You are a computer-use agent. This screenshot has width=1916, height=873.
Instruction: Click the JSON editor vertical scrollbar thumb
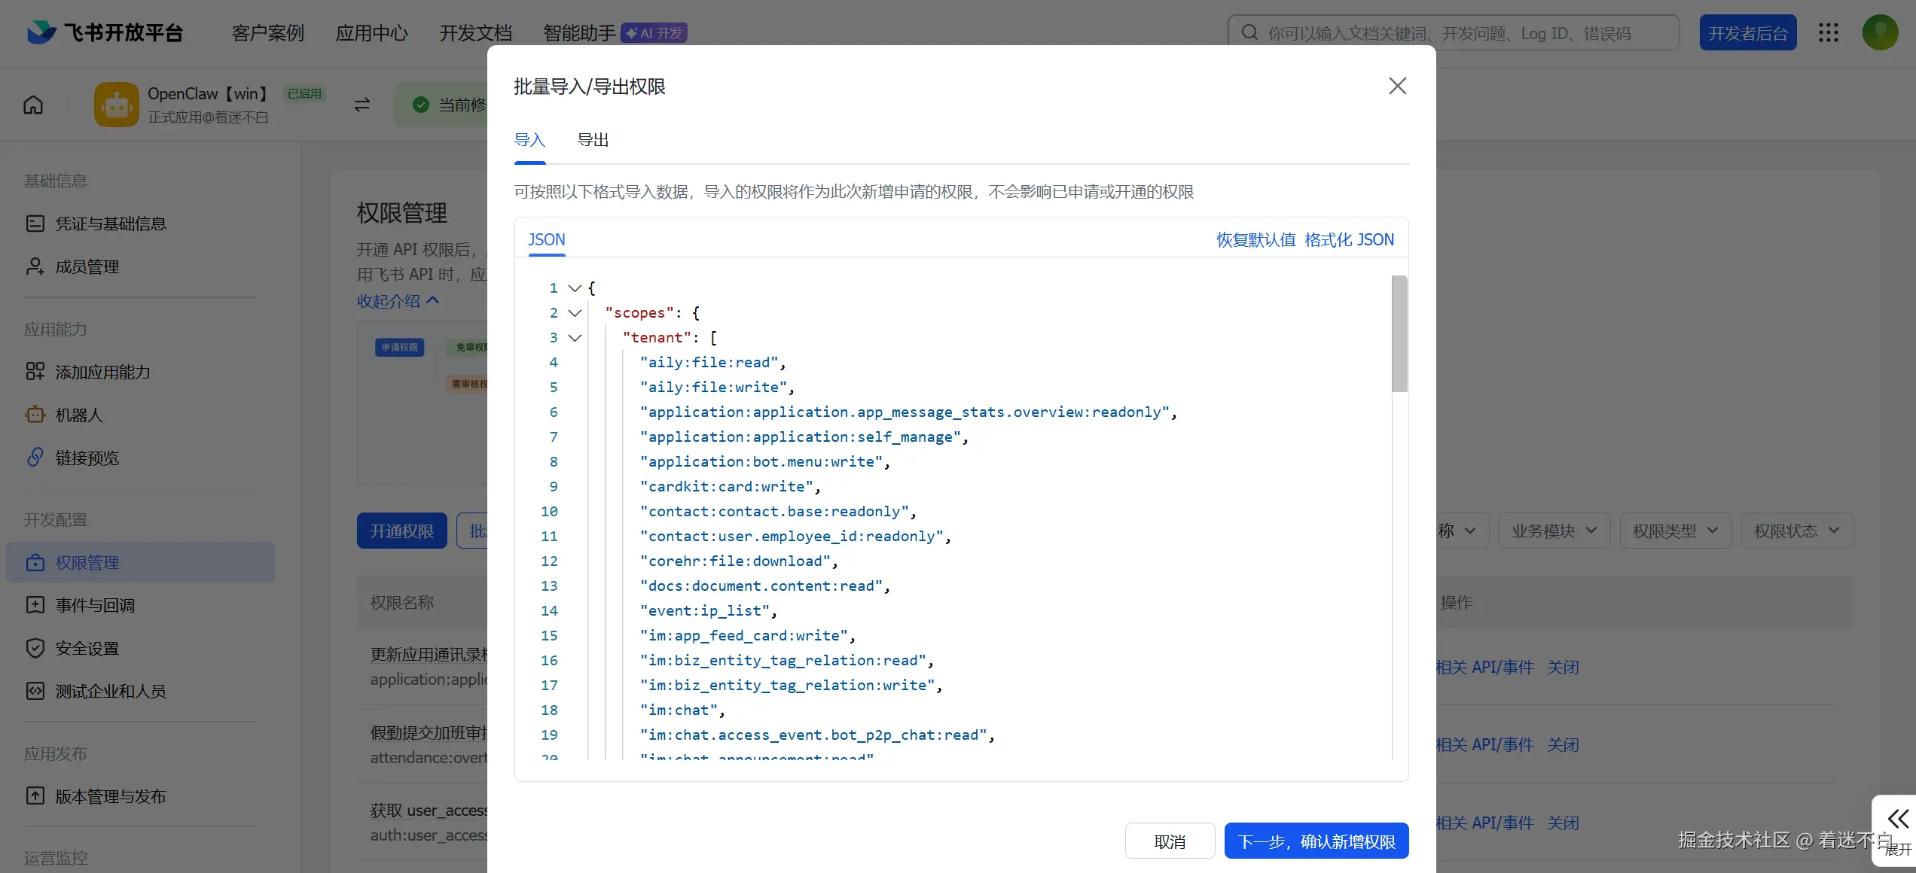(1399, 333)
